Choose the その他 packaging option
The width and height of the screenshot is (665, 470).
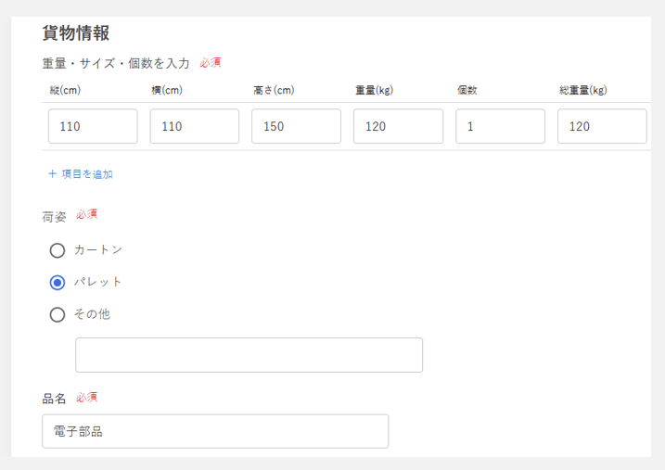coord(58,314)
